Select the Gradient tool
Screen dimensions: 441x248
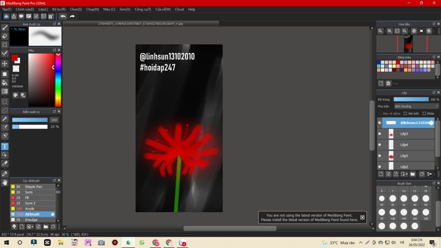(x=5, y=91)
